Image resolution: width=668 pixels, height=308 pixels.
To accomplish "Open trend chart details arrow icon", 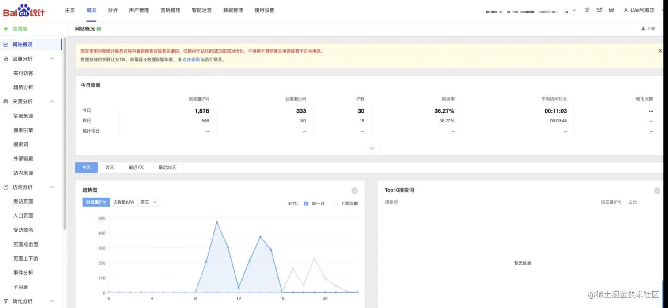I will point(354,191).
